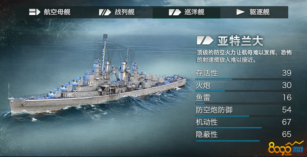Click the 火炮 stat bar

243,91
